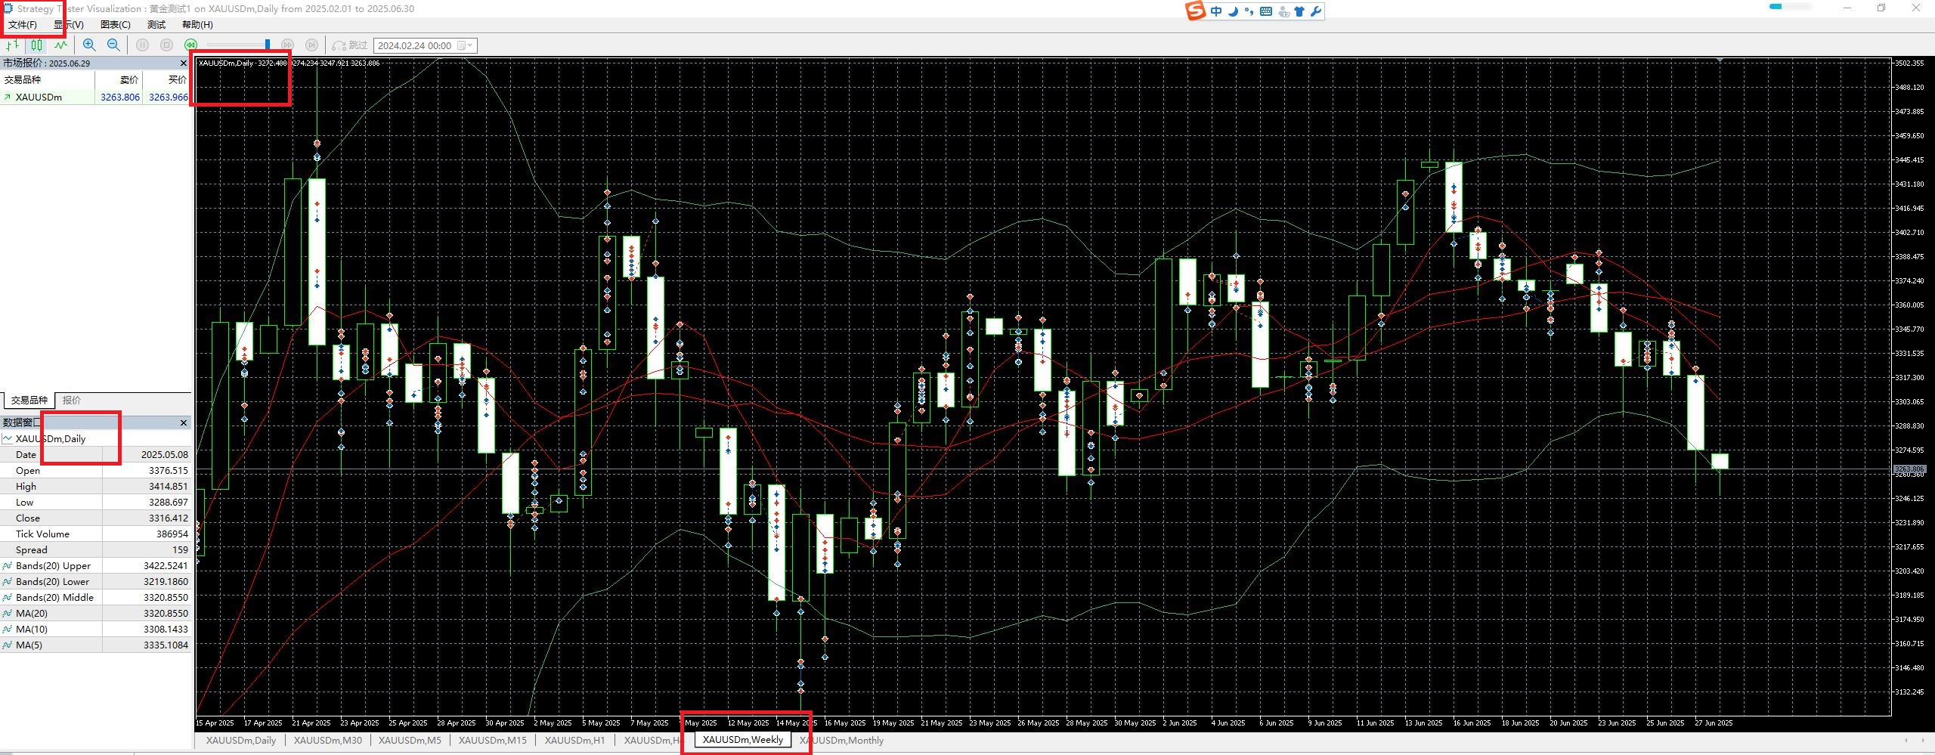The image size is (1935, 755).
Task: Select the MA(10) indicator row
Action: coord(95,630)
